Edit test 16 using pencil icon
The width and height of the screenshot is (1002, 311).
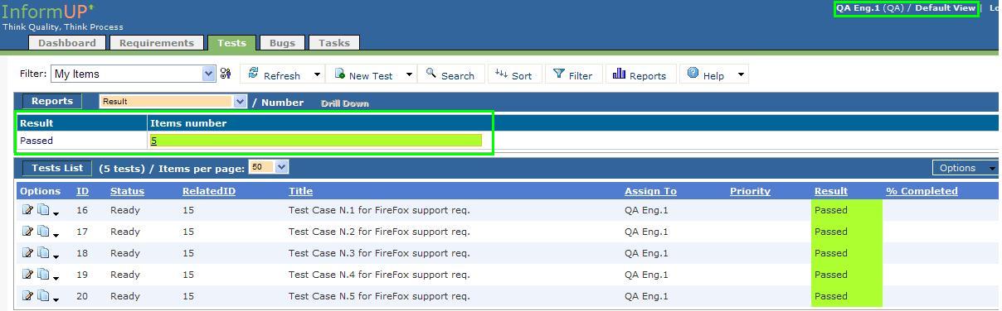27,210
